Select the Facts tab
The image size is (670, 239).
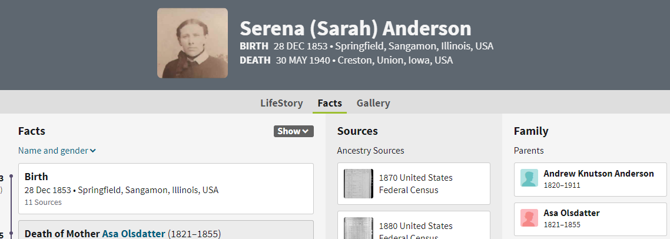tap(330, 103)
